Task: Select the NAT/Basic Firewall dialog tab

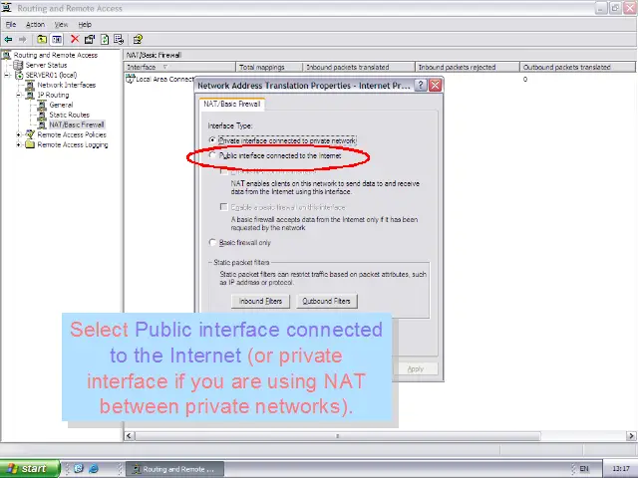Action: tap(232, 104)
